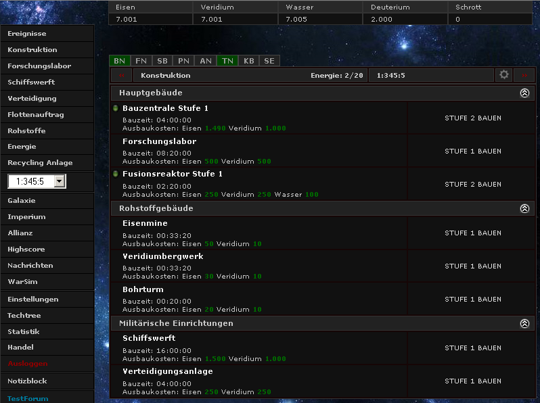The width and height of the screenshot is (540, 403).
Task: Build Schiffswerft with Stufe 1 Bauen
Action: coord(472,348)
